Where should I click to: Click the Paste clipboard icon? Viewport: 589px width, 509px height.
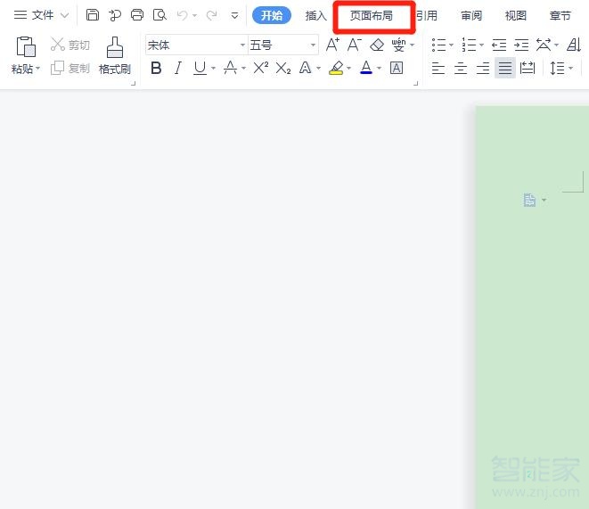tap(26, 48)
